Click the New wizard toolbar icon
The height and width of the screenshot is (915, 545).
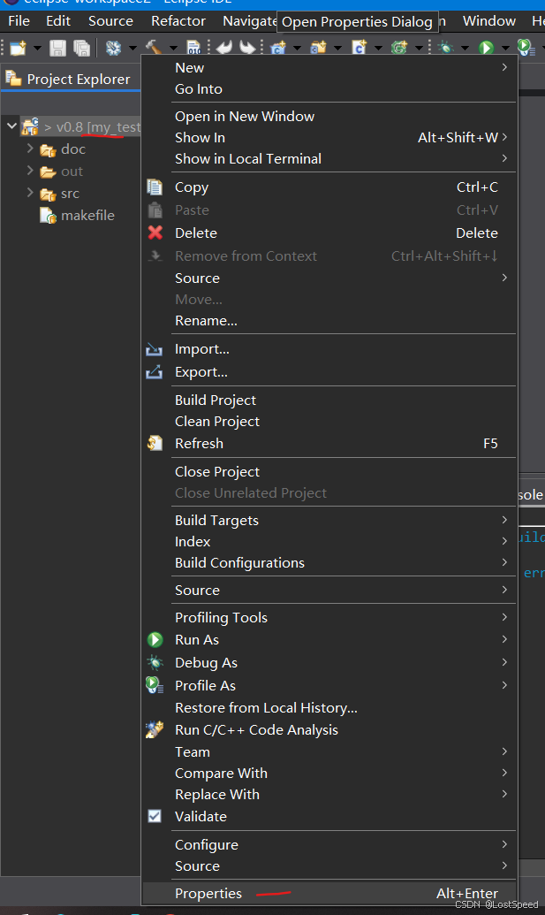coord(18,47)
